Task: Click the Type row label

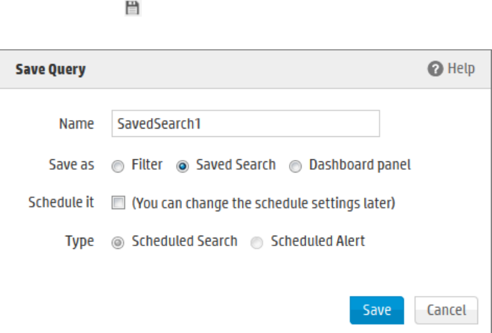Action: pyautogui.click(x=79, y=242)
